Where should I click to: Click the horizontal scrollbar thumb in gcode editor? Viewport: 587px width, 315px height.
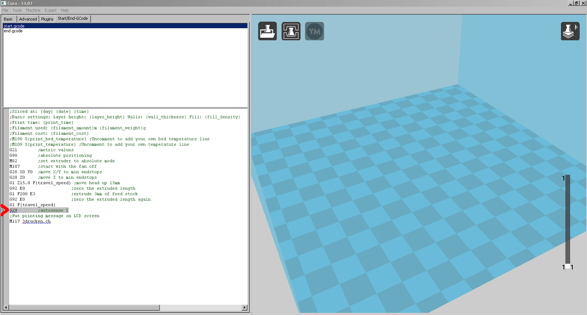tap(84, 308)
